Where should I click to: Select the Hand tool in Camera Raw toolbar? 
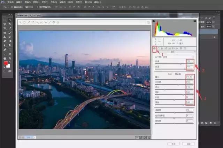click(x=24, y=22)
